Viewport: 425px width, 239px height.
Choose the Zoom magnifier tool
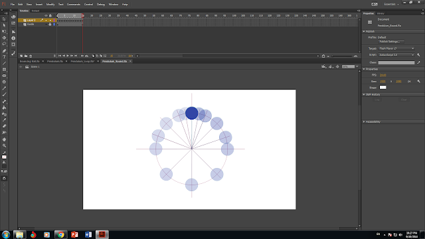(x=4, y=146)
